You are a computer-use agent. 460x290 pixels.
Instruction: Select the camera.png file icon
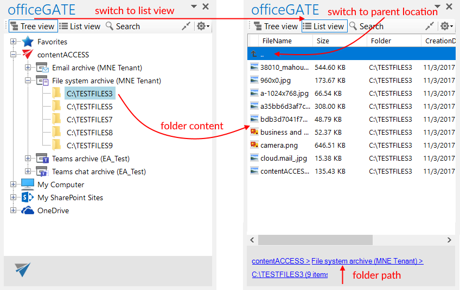(254, 145)
